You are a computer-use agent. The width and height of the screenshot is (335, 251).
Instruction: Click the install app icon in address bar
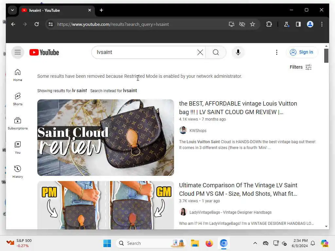[x=232, y=24]
